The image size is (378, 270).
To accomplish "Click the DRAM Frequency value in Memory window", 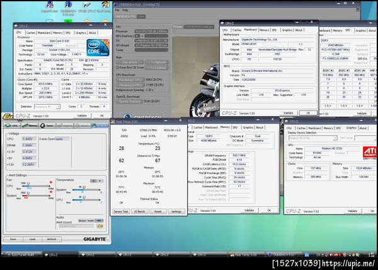I will (x=239, y=155).
